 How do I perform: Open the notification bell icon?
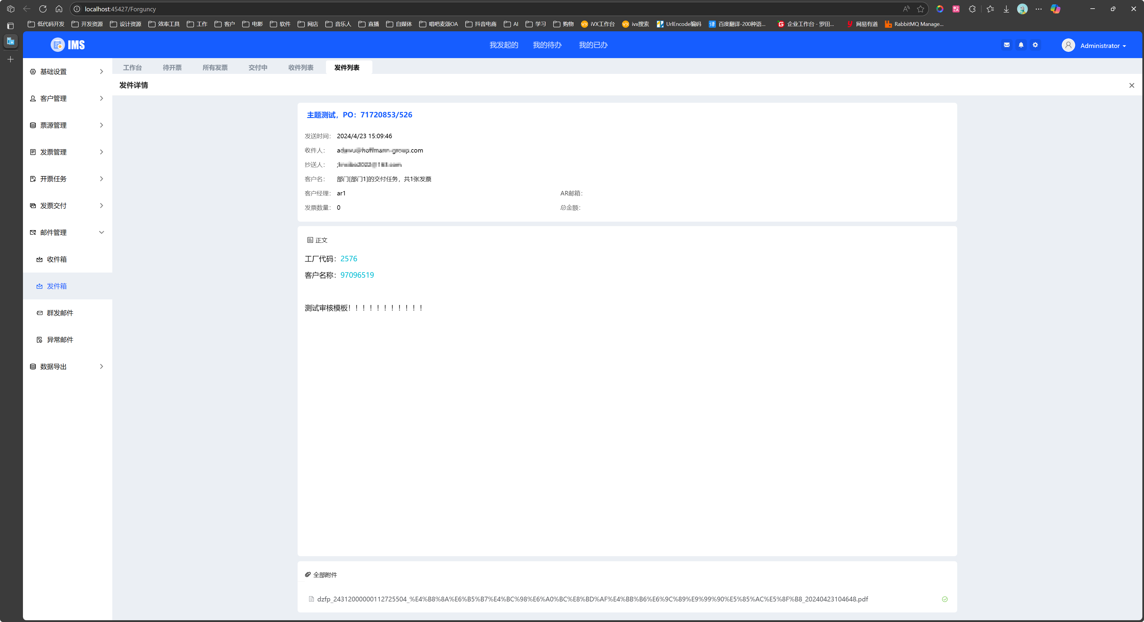click(x=1021, y=45)
